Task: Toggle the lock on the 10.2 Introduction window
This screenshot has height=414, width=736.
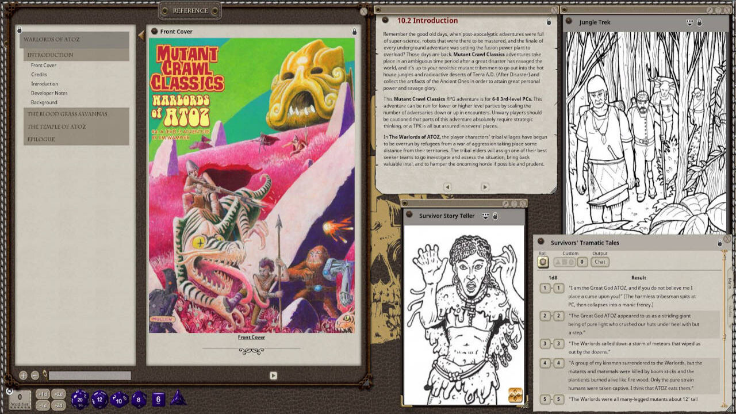Action: [550, 21]
